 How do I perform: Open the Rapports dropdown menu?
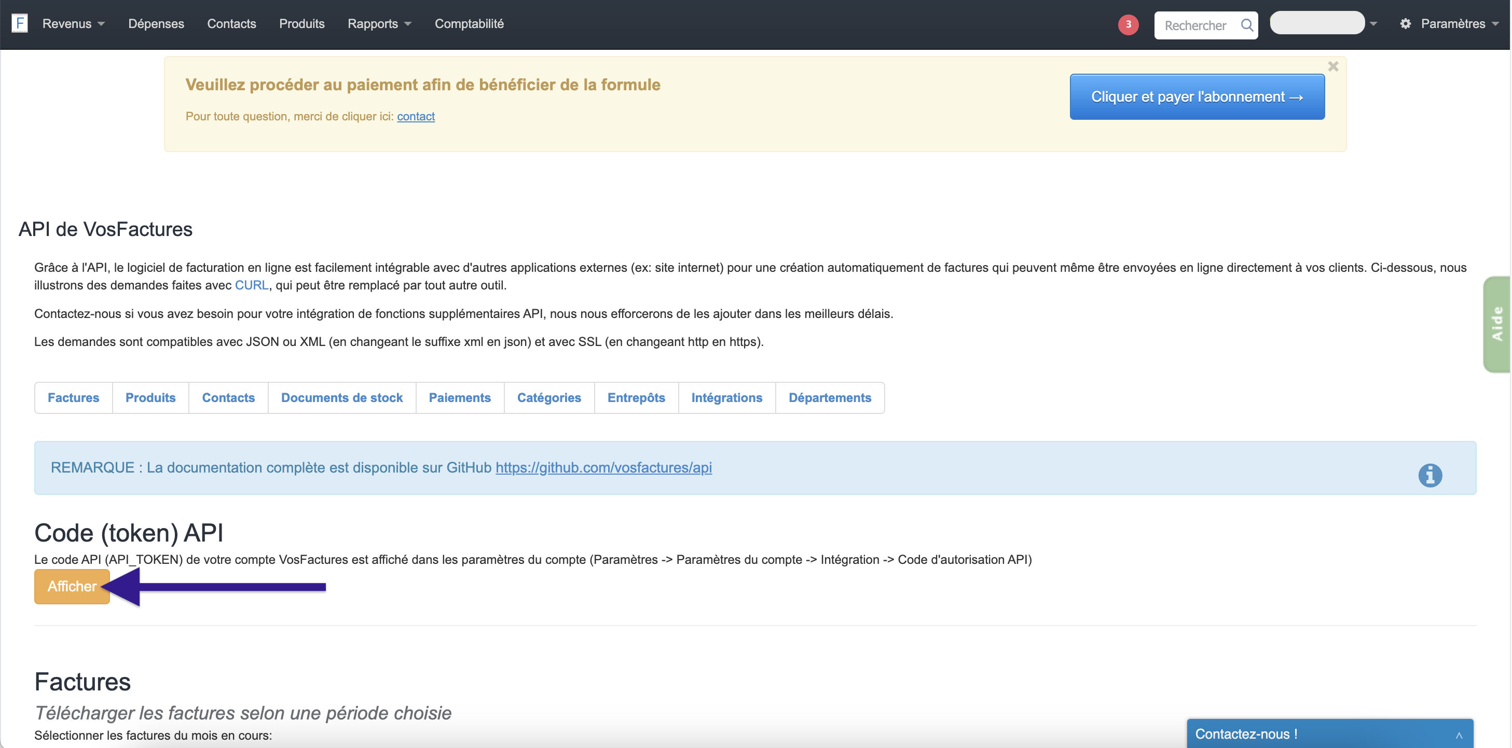point(379,24)
